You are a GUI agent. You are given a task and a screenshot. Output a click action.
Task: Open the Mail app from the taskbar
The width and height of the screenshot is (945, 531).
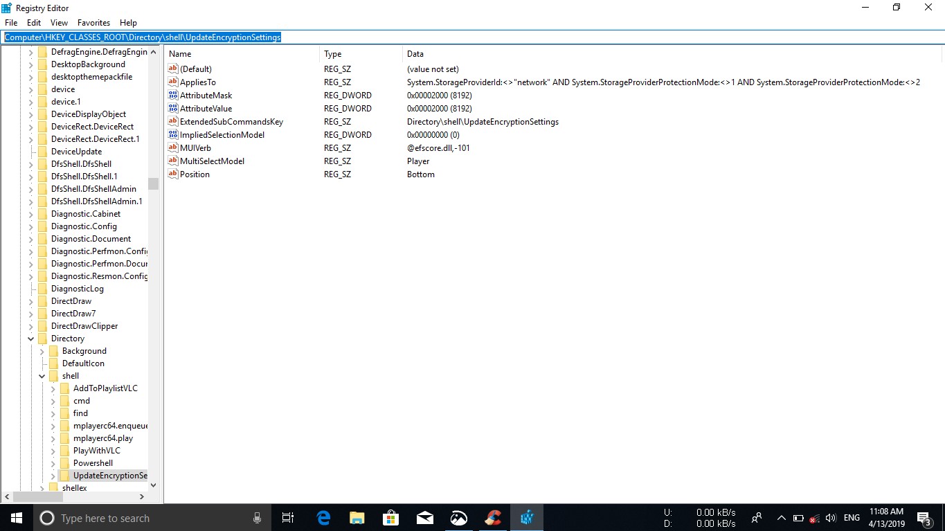point(425,518)
